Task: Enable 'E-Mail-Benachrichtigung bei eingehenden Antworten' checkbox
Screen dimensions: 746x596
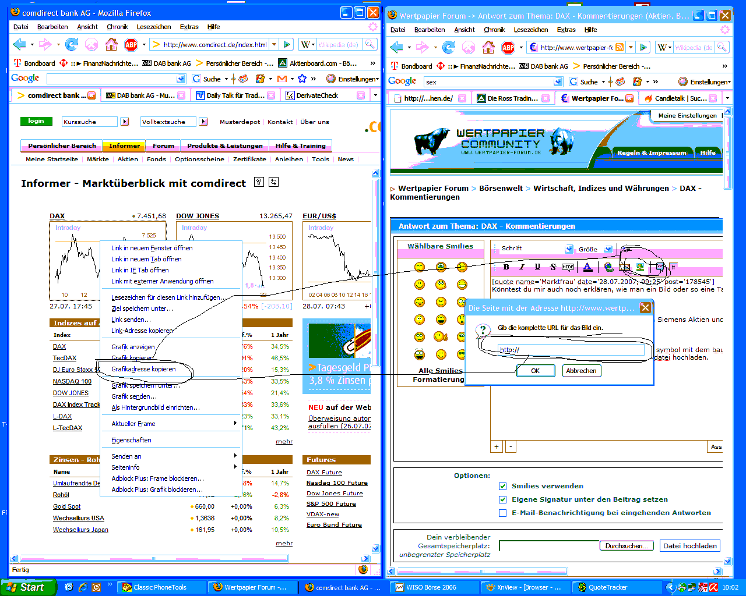Action: pyautogui.click(x=502, y=513)
